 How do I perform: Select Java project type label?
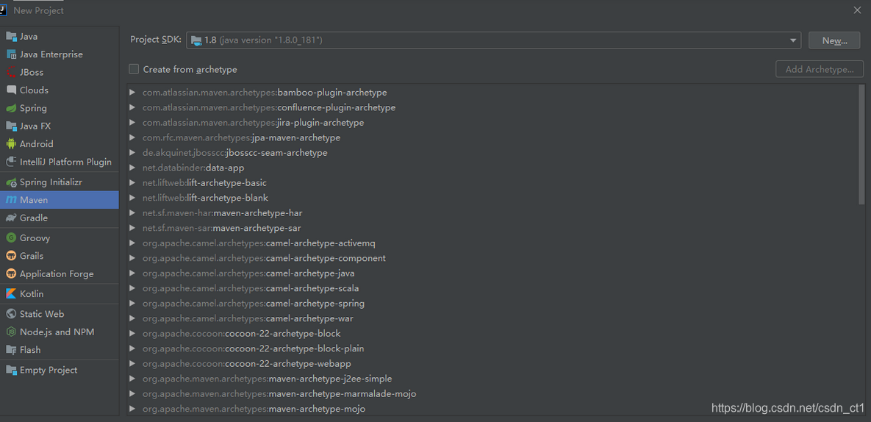29,37
